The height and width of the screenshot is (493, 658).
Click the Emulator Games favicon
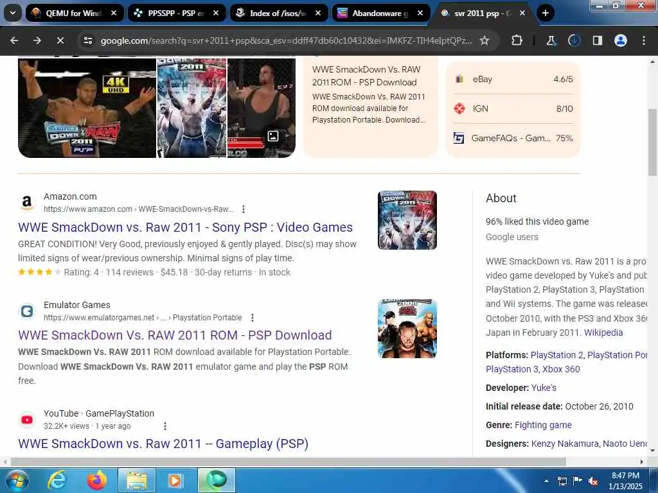(x=27, y=311)
